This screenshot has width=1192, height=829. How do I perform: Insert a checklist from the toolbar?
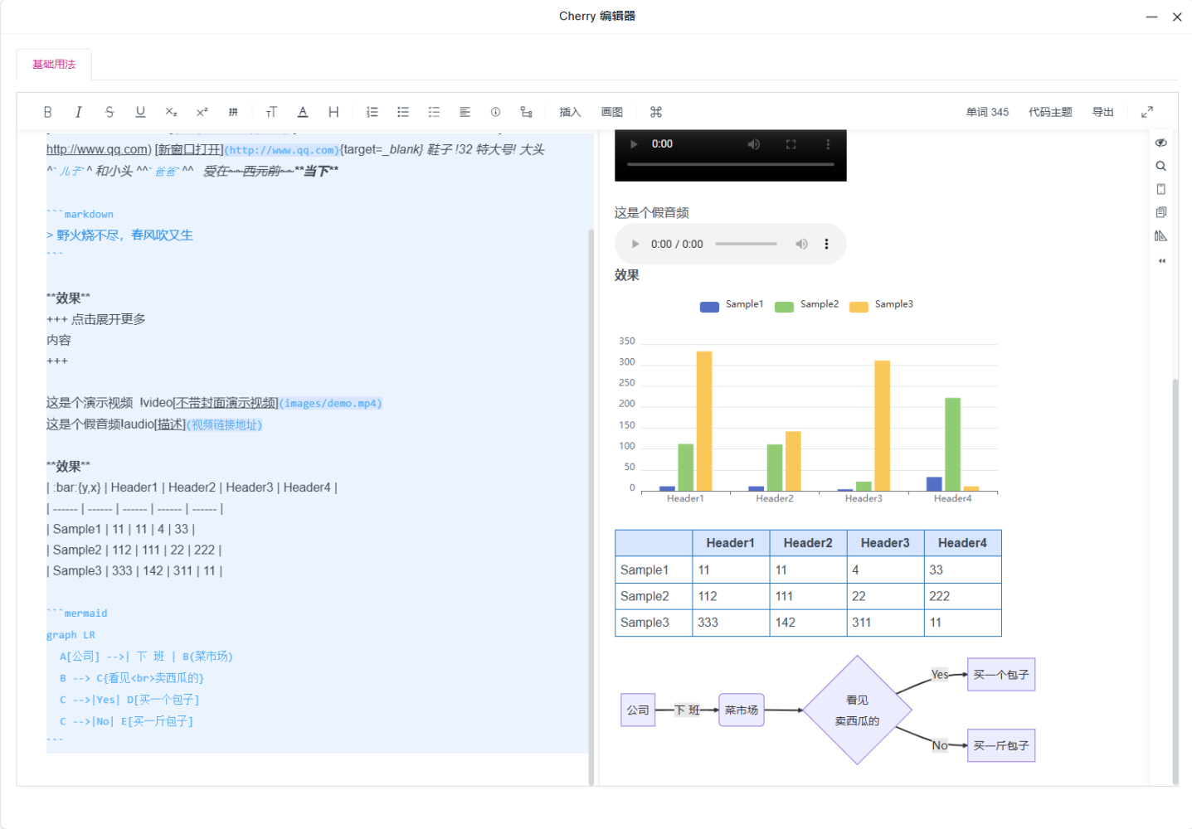(x=434, y=112)
